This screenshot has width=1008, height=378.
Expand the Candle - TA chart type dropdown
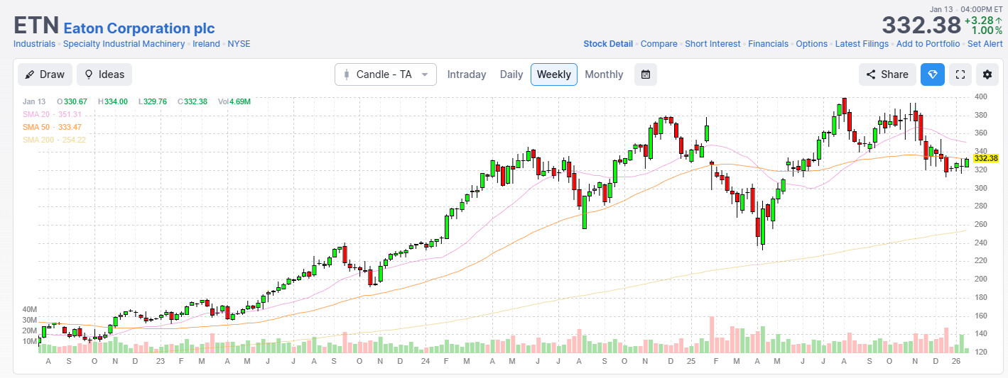click(385, 74)
